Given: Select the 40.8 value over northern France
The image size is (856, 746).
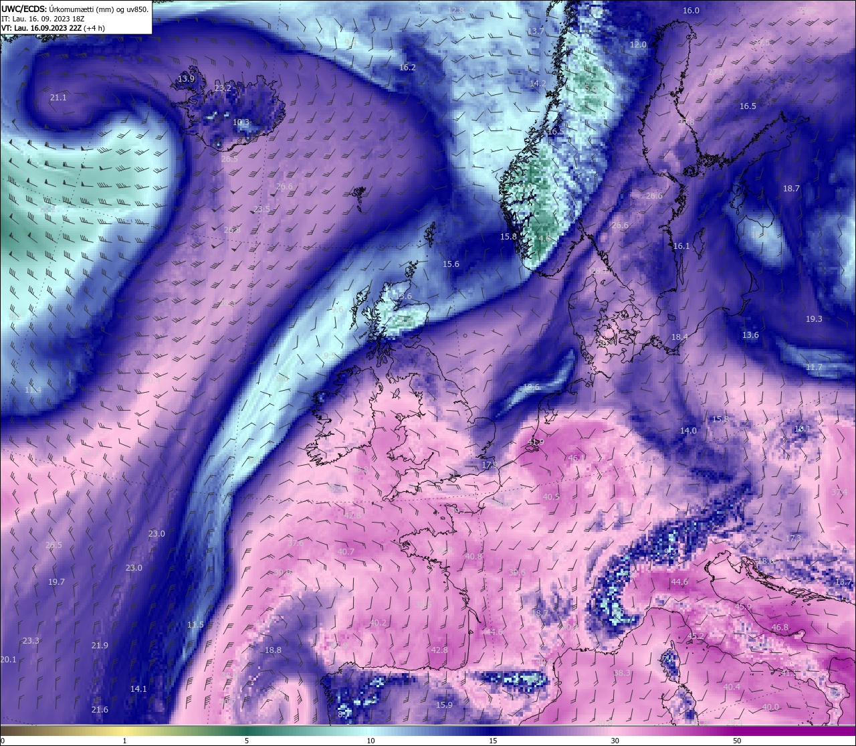Looking at the screenshot, I should coord(473,557).
